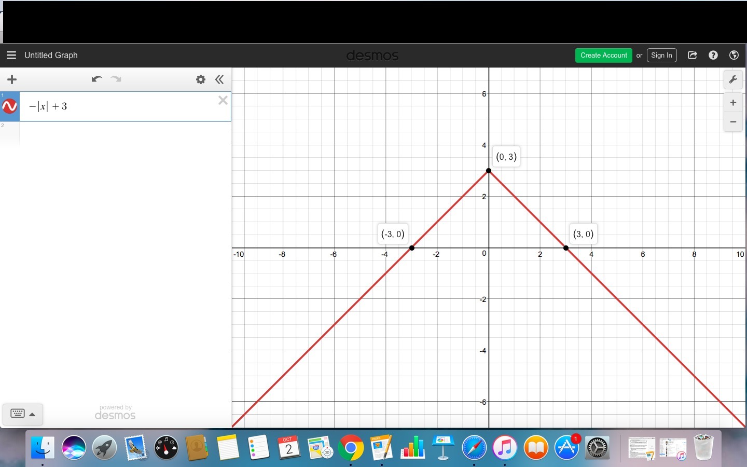Switch to Google Chrome in Dock
747x467 pixels.
(x=351, y=447)
